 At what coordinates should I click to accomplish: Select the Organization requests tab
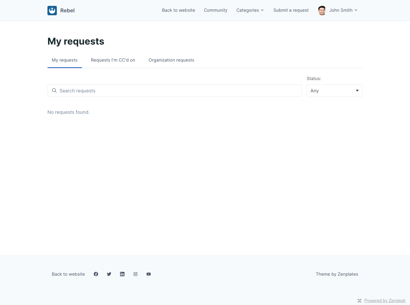coord(171,60)
